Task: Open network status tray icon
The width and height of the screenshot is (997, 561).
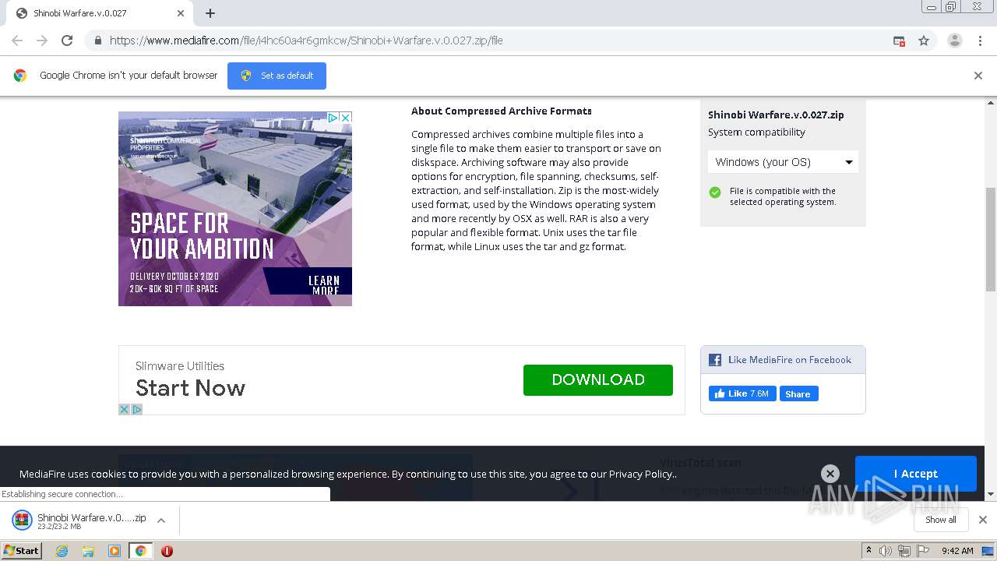Action: [904, 551]
